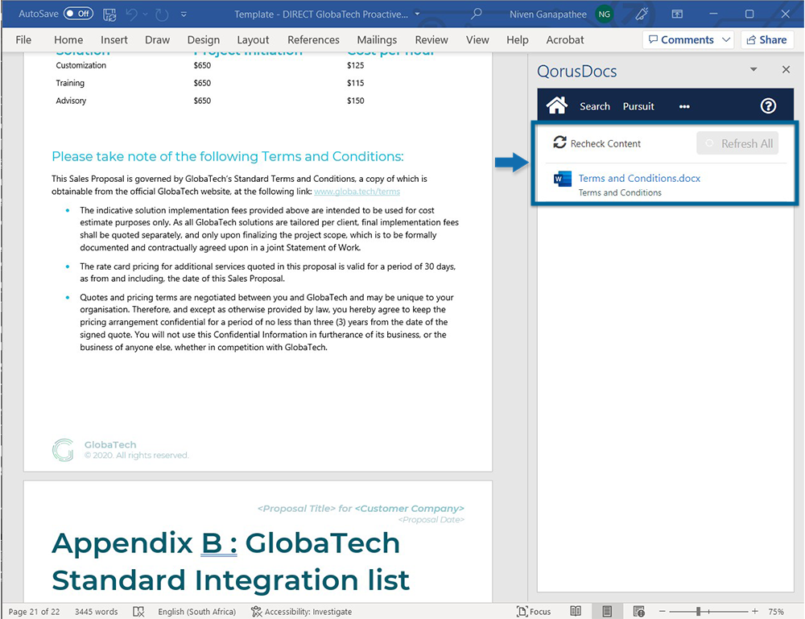This screenshot has width=805, height=619.
Task: Click Accessibility: Investigate in status bar
Action: (301, 611)
